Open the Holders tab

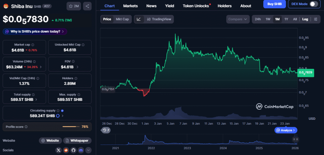(x=225, y=6)
